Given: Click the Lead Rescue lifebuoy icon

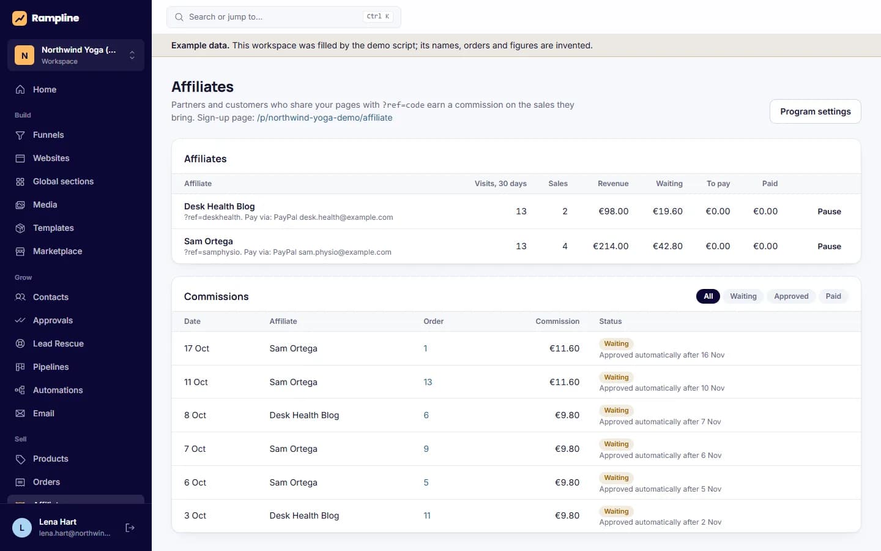Looking at the screenshot, I should (x=20, y=343).
